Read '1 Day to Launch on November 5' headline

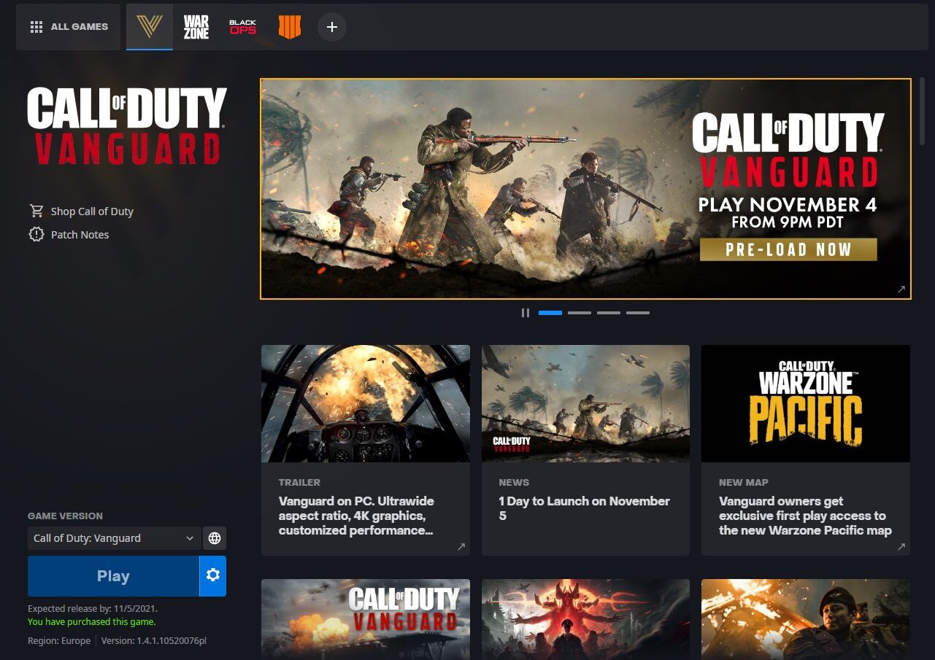point(584,508)
